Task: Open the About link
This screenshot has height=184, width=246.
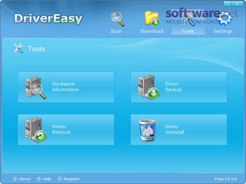Action: [x=25, y=179]
